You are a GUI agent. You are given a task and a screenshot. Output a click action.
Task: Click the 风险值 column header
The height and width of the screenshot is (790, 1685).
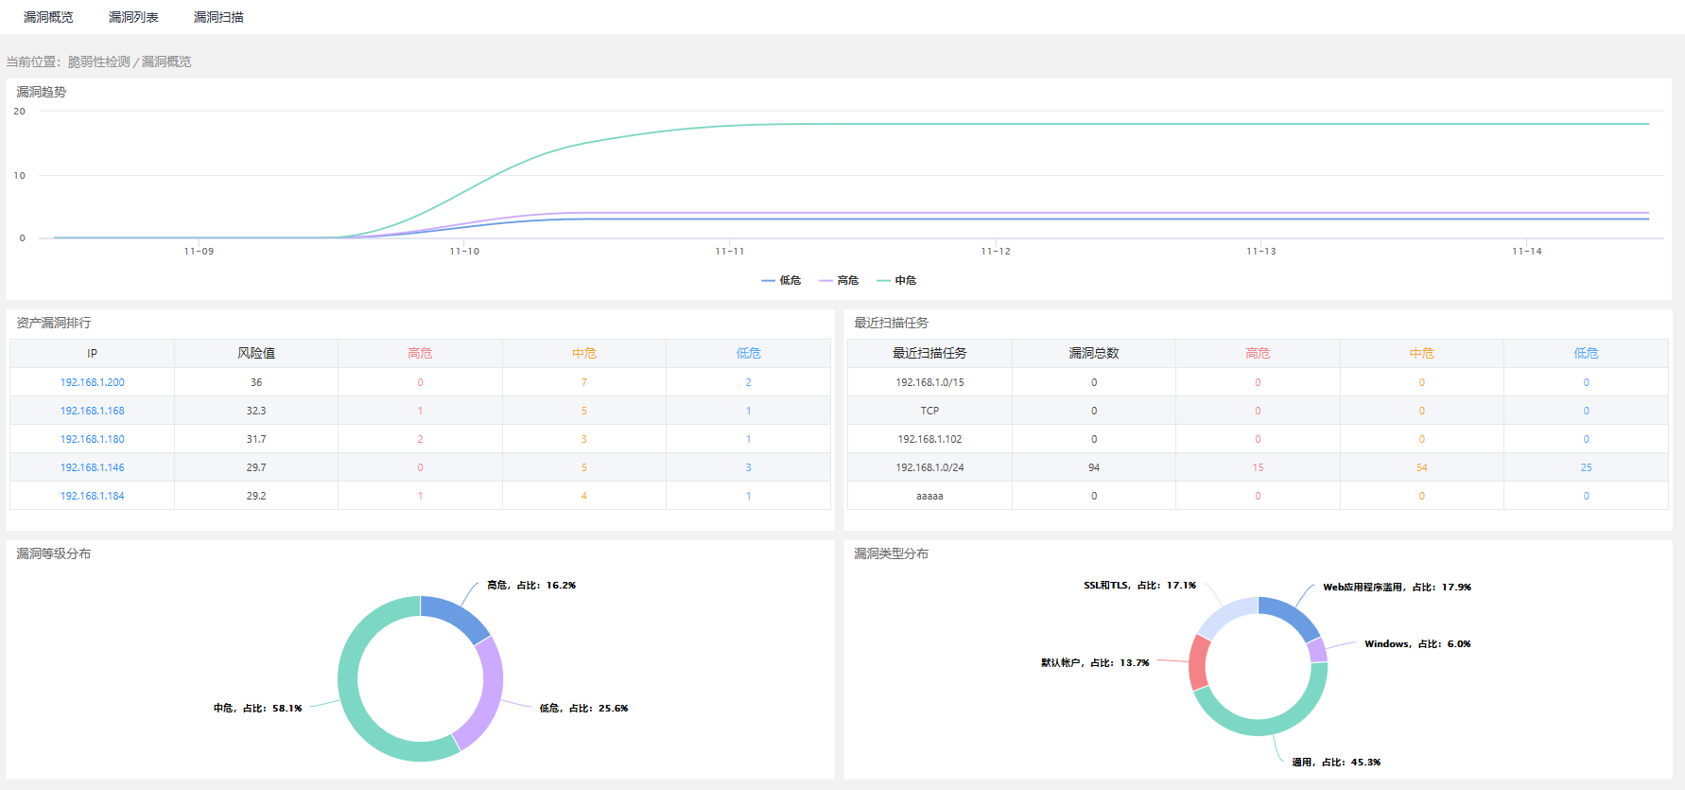(256, 353)
